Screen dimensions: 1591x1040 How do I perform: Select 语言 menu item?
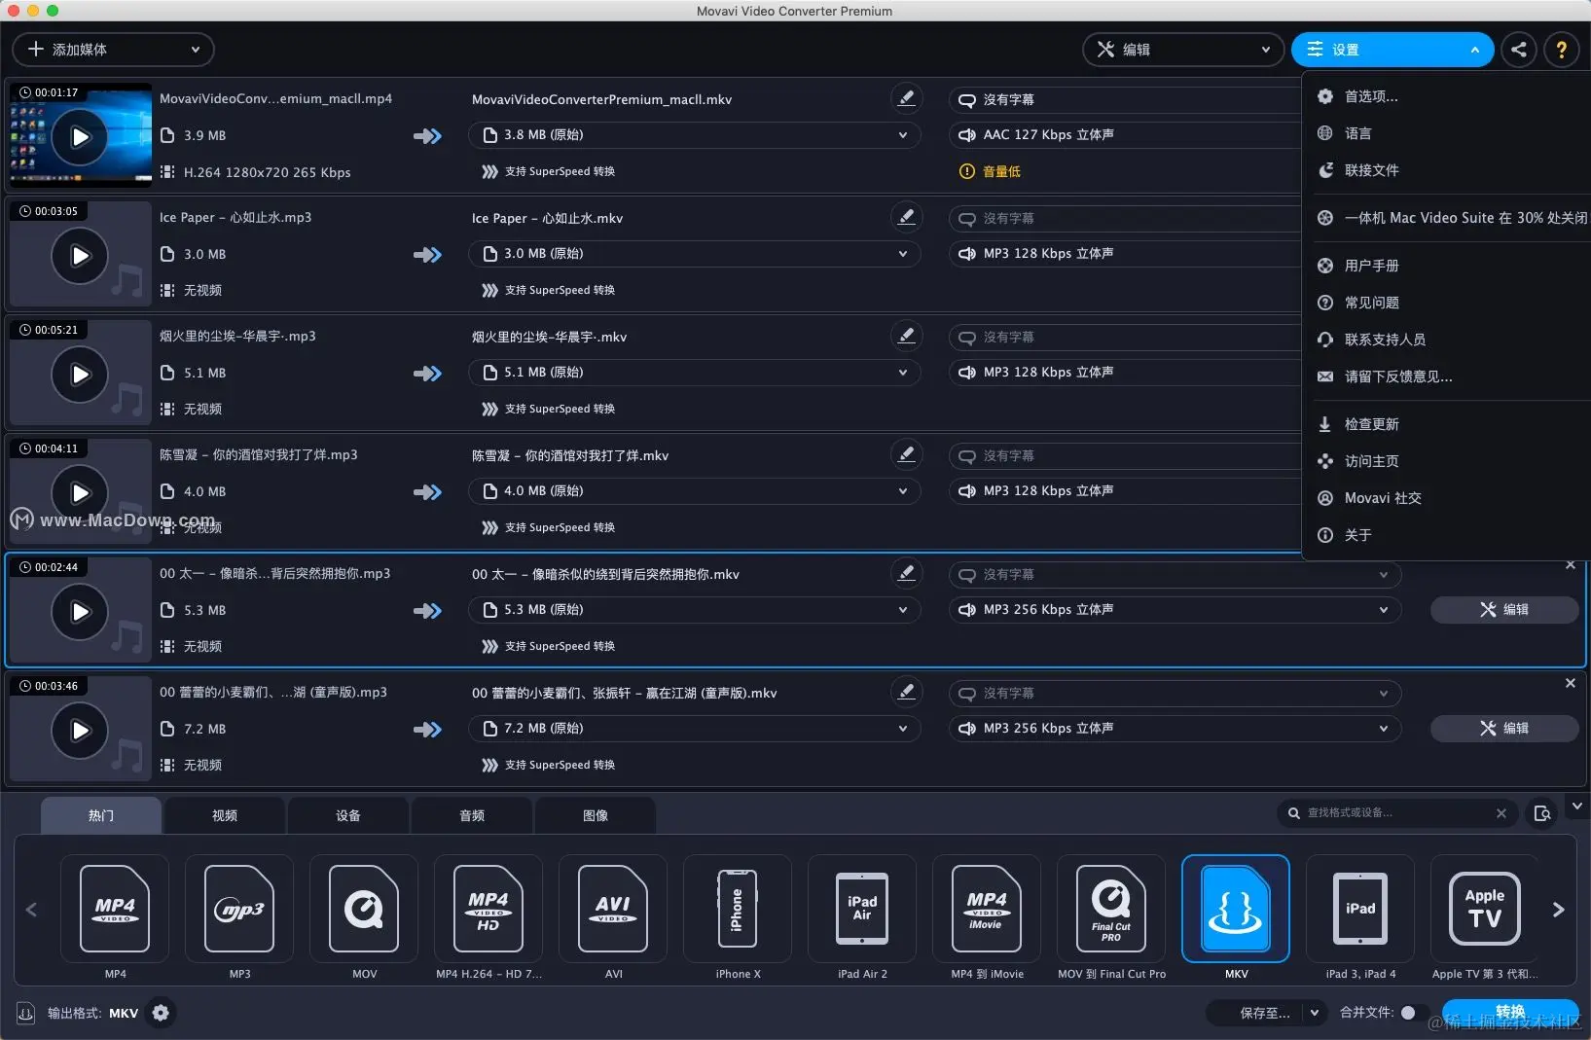1357,133
